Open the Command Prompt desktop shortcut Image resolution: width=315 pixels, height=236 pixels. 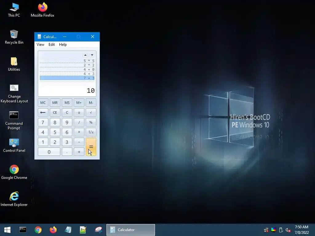tap(14, 120)
